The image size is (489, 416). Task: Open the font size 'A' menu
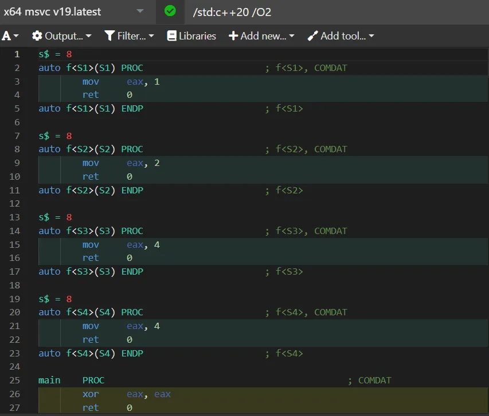point(10,36)
